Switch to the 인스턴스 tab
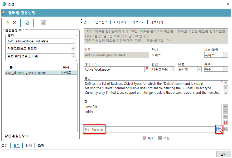This screenshot has height=158, width=232. [x=101, y=22]
